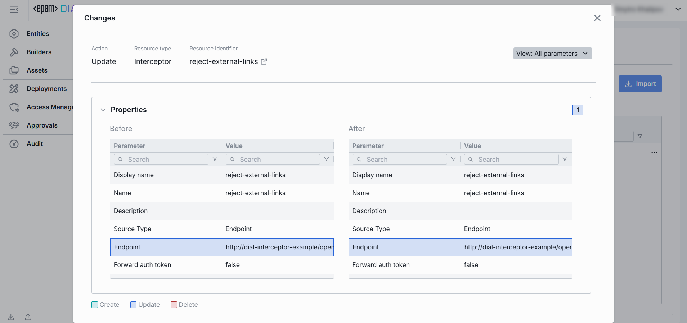This screenshot has height=323, width=687.
Task: Open Access Management menu item
Action: pyautogui.click(x=50, y=107)
